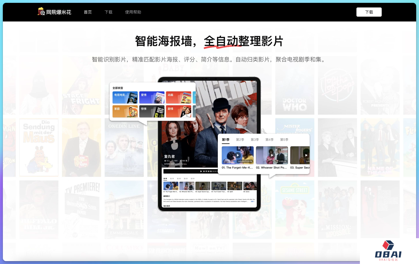Select the 惊悚 genre tile
This screenshot has width=419, height=264.
[x=152, y=111]
